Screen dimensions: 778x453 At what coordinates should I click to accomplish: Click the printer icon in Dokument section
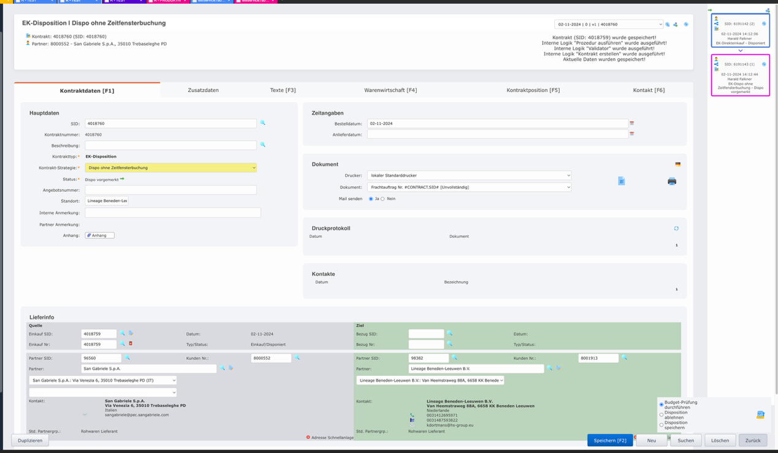click(672, 181)
